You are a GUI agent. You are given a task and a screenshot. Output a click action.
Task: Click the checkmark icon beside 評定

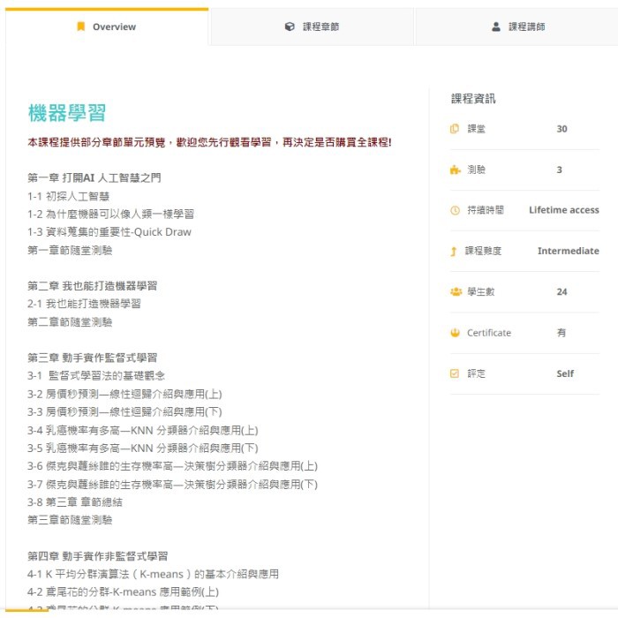[455, 373]
